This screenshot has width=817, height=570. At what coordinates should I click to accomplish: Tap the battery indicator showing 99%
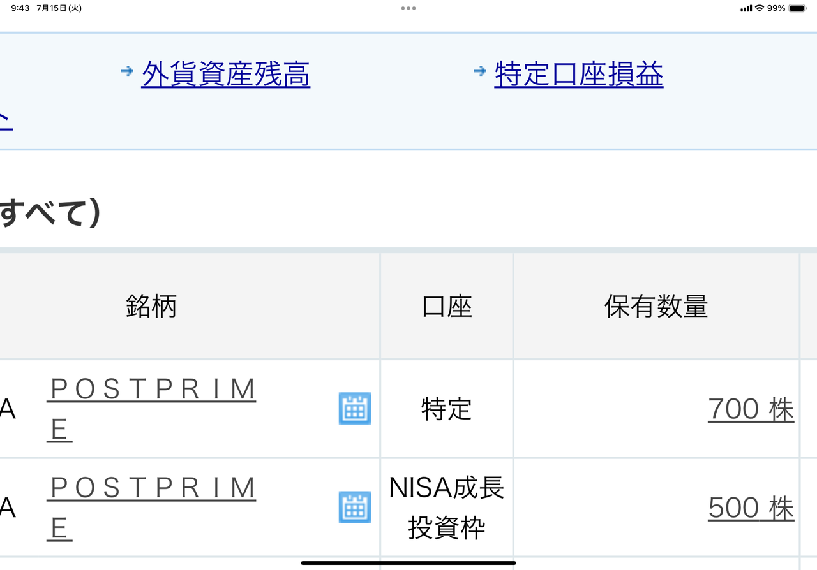coord(796,8)
